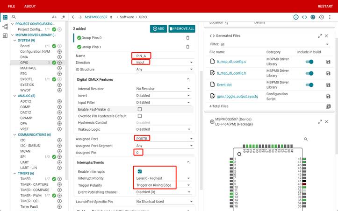338x211 pixels.
Task: Uncheck the Enable Interrupts checkbox
Action: click(139, 171)
